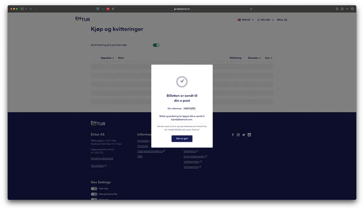Open Entur's Instagram page icon
The image size is (364, 210).
(238, 135)
